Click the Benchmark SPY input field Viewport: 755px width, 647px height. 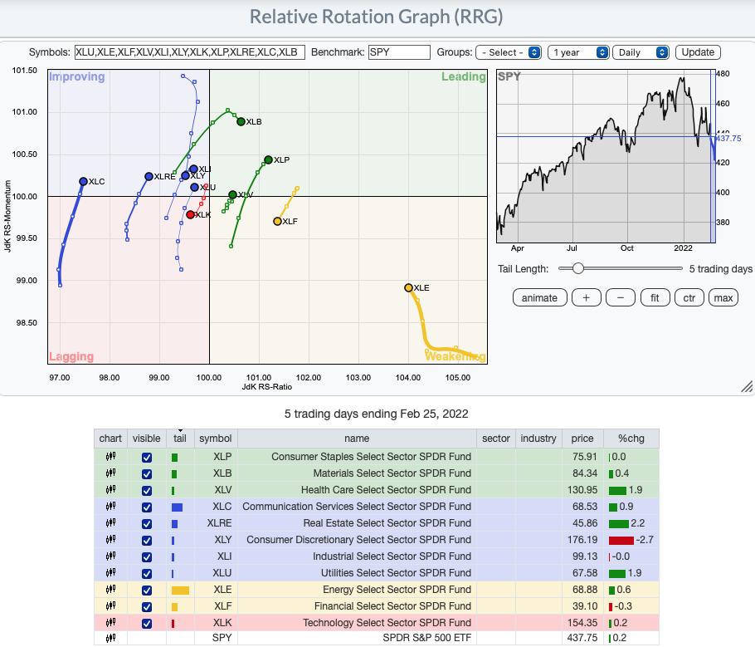tap(399, 52)
